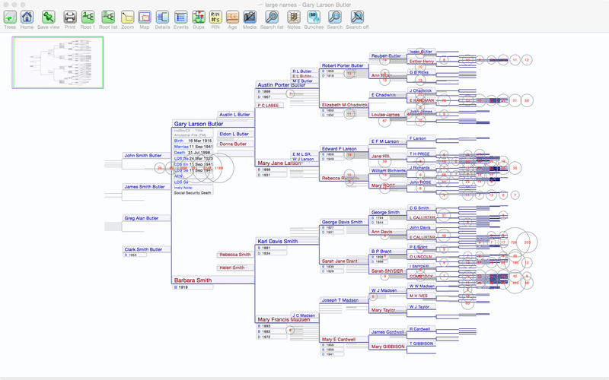This screenshot has height=380, width=609.
Task: Select the Zoom tool icon
Action: (x=127, y=17)
